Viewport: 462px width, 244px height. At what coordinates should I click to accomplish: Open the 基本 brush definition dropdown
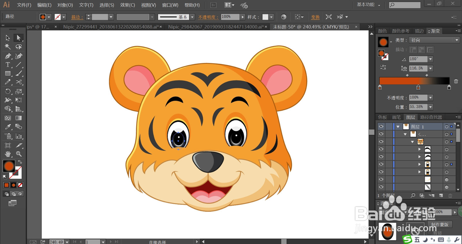(x=192, y=17)
